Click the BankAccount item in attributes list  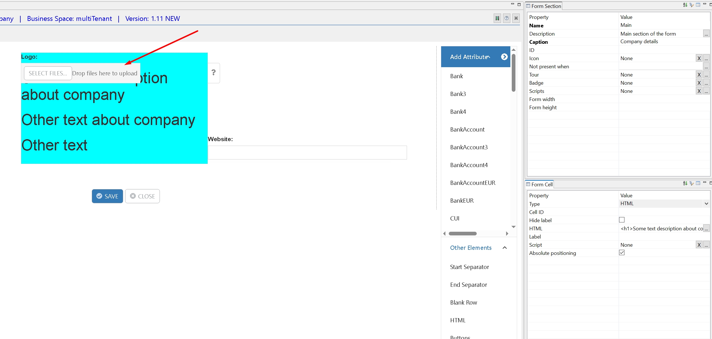pos(468,129)
